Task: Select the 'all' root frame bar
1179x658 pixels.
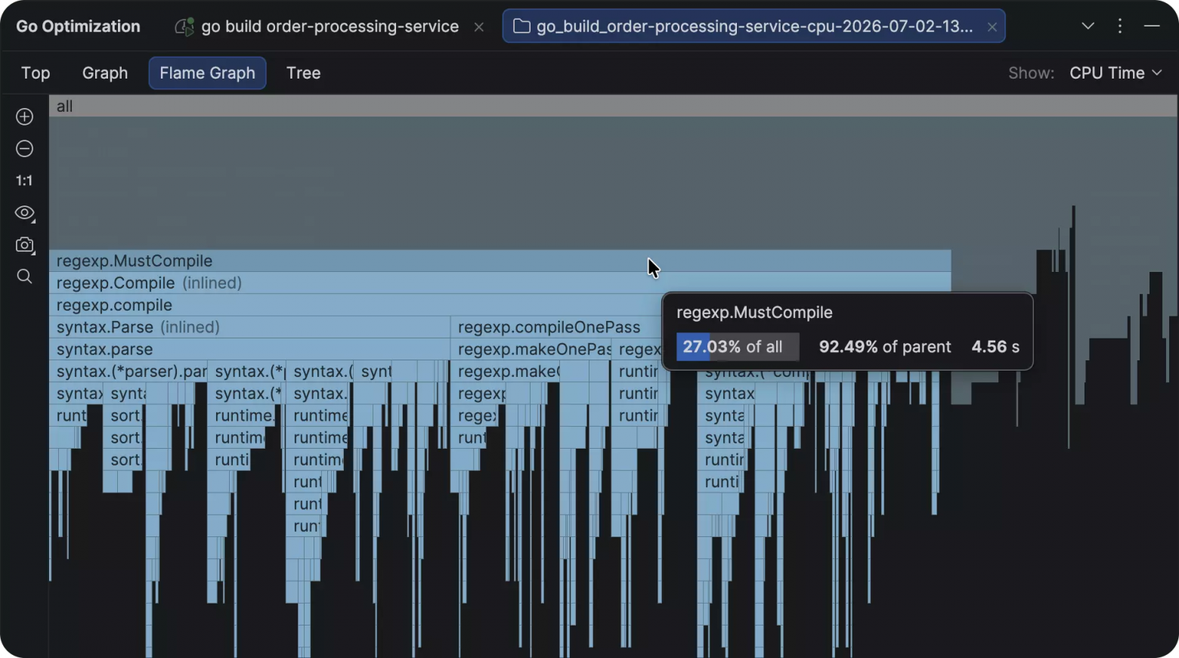Action: click(613, 106)
